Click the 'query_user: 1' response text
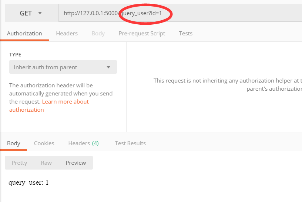This screenshot has width=302, height=202. (28, 183)
